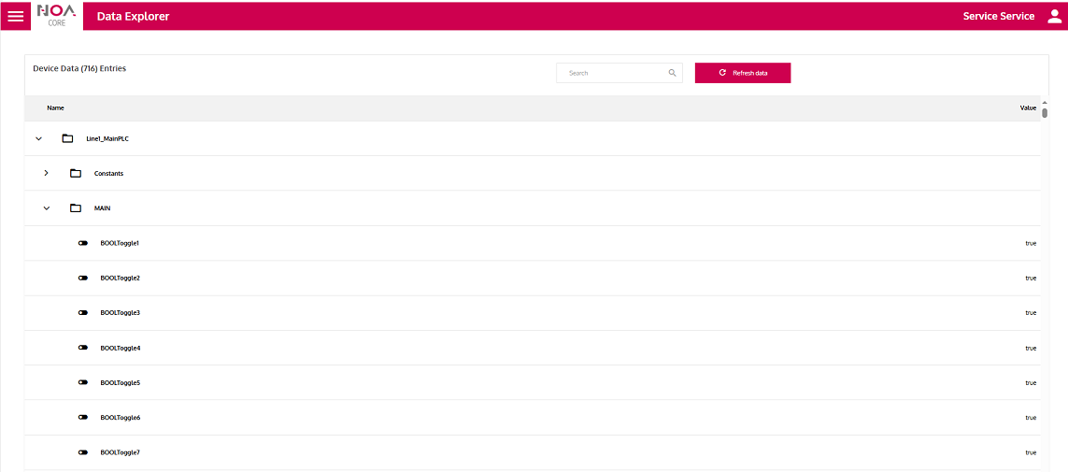Click the toggle icon beside BOOLToggle4
Image resolution: width=1068 pixels, height=472 pixels.
tap(83, 348)
